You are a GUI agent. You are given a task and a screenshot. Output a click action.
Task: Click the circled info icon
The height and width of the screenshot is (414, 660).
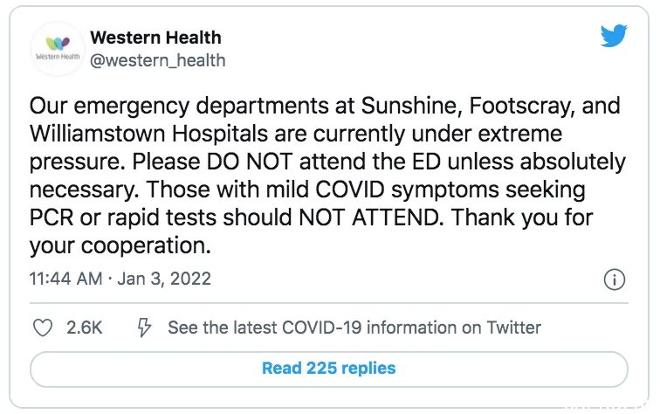[x=614, y=279]
